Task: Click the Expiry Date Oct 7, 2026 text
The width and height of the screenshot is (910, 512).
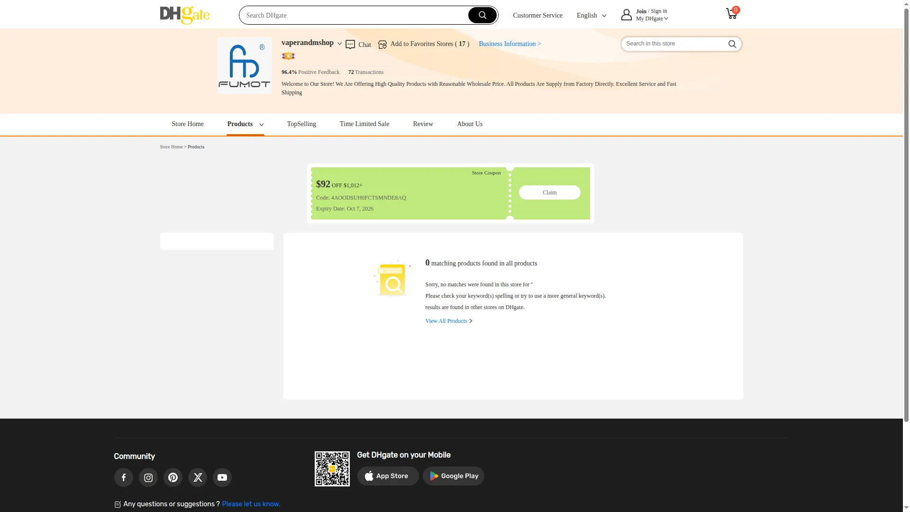Action: [345, 209]
